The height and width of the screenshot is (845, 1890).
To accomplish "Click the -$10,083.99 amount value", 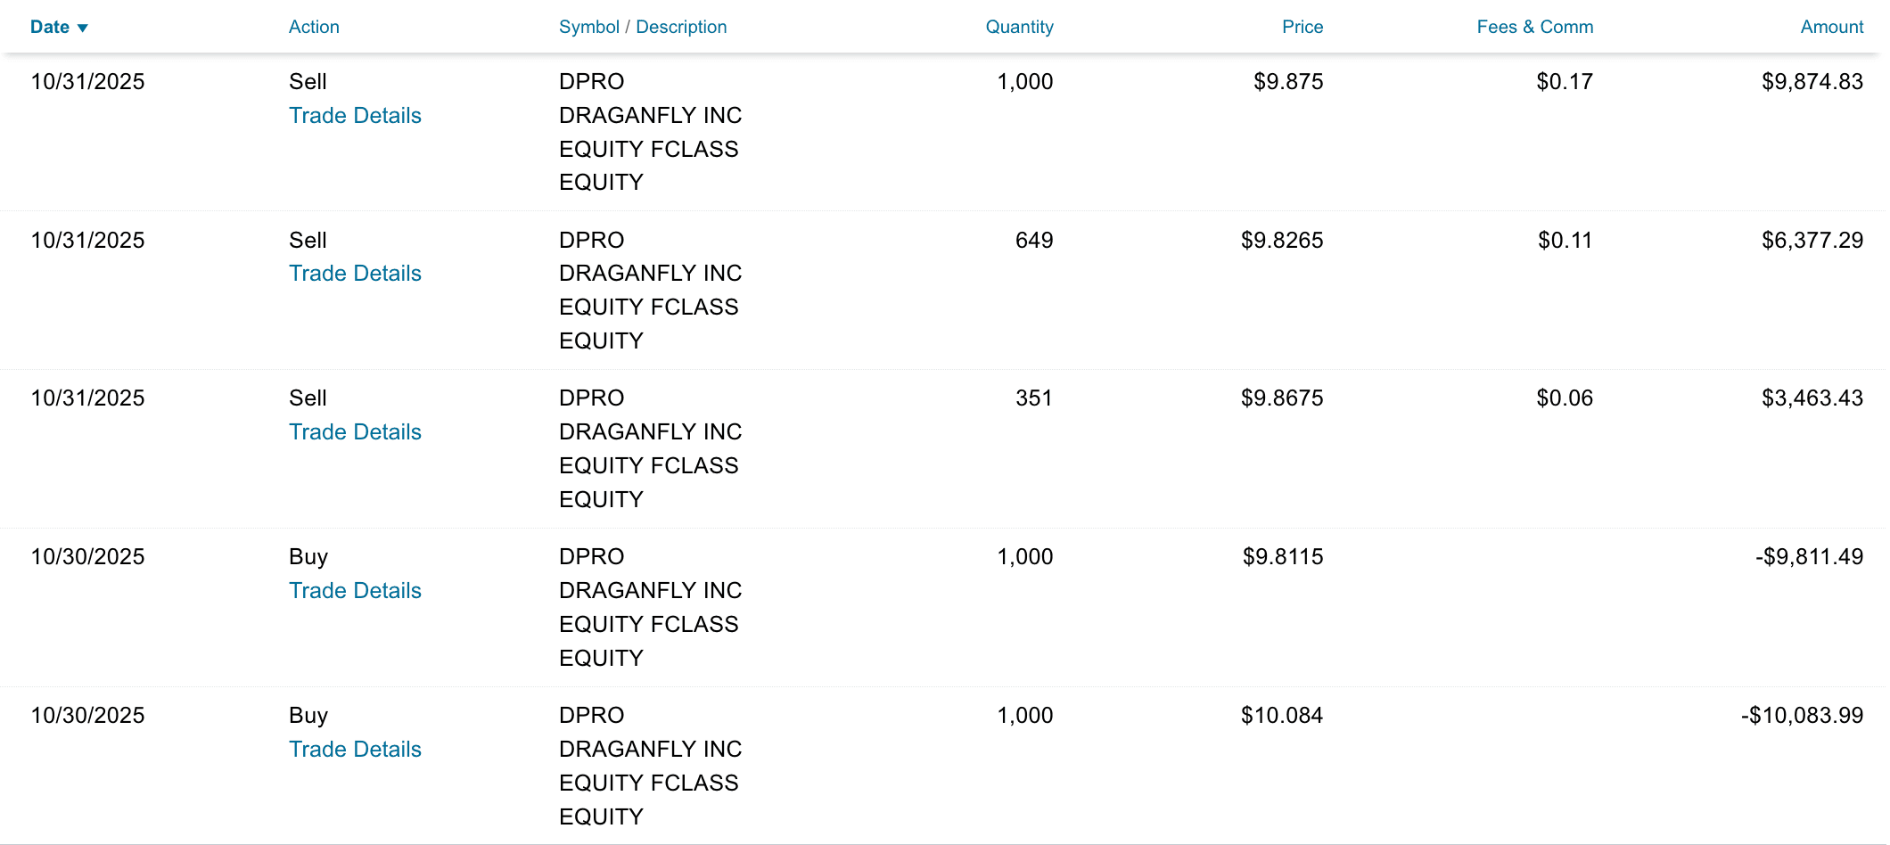I will (1802, 716).
